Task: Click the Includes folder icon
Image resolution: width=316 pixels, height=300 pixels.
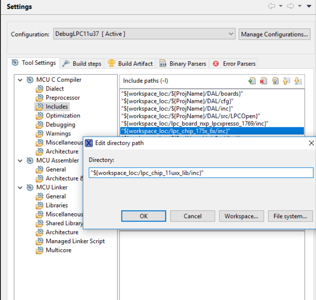Action: (x=39, y=107)
